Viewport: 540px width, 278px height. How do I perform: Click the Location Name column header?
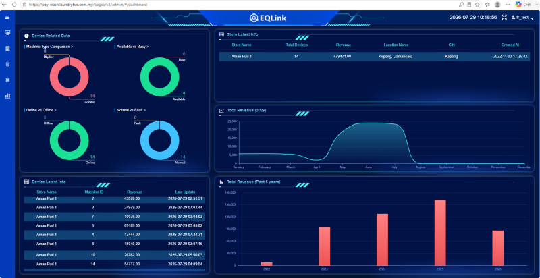[x=396, y=45]
